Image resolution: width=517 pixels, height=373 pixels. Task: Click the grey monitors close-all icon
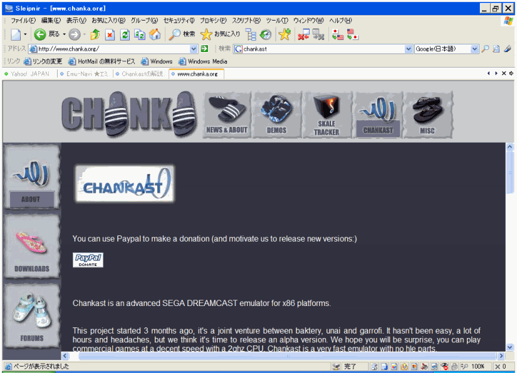318,34
